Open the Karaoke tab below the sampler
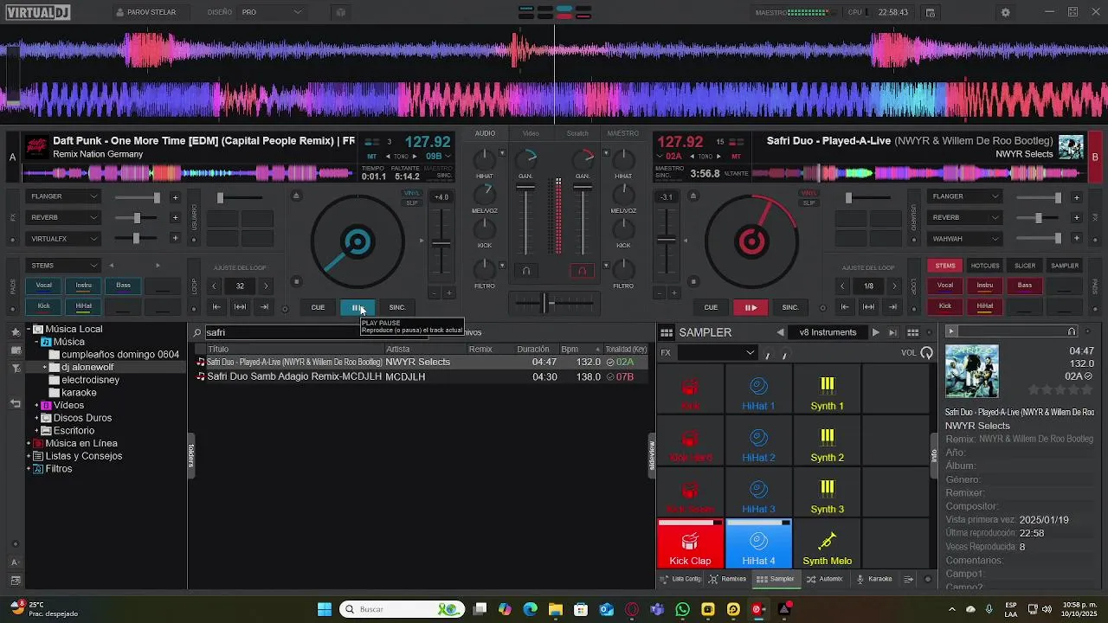The height and width of the screenshot is (623, 1108). (x=874, y=579)
